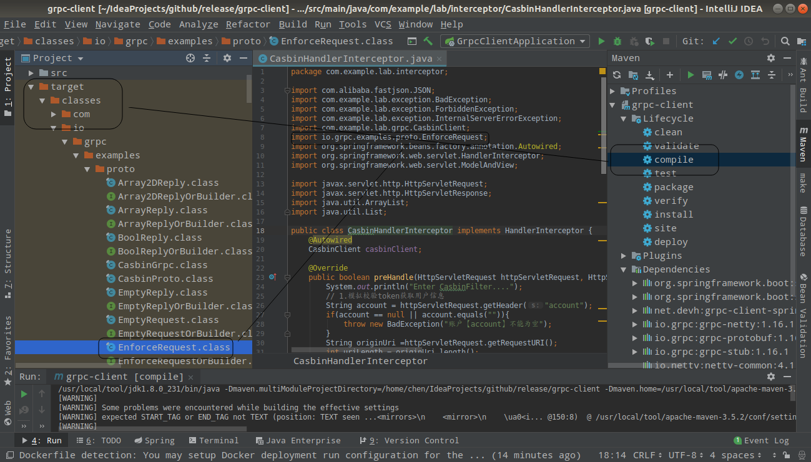Click Git Commit checkmark icon
This screenshot has width=811, height=462.
(732, 41)
